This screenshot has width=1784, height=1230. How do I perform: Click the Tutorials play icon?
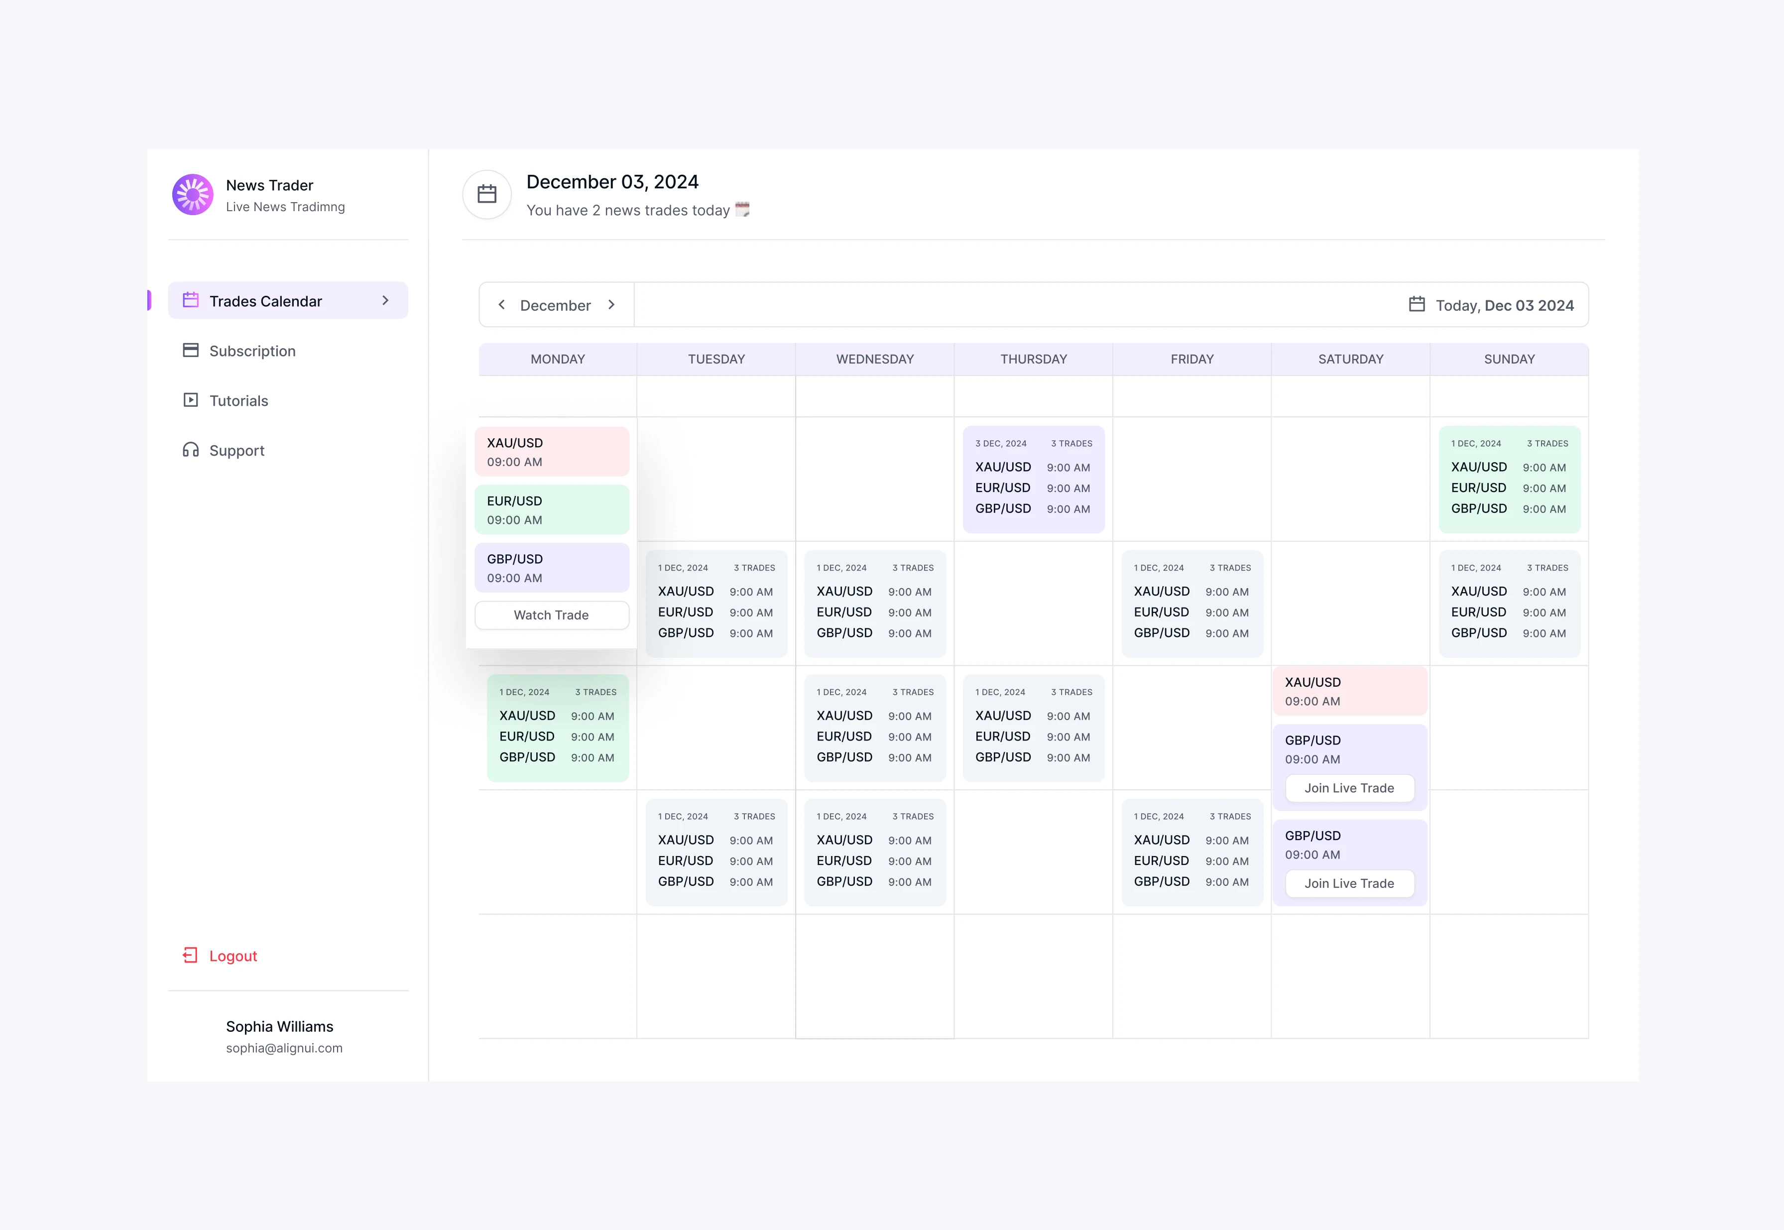pos(190,400)
